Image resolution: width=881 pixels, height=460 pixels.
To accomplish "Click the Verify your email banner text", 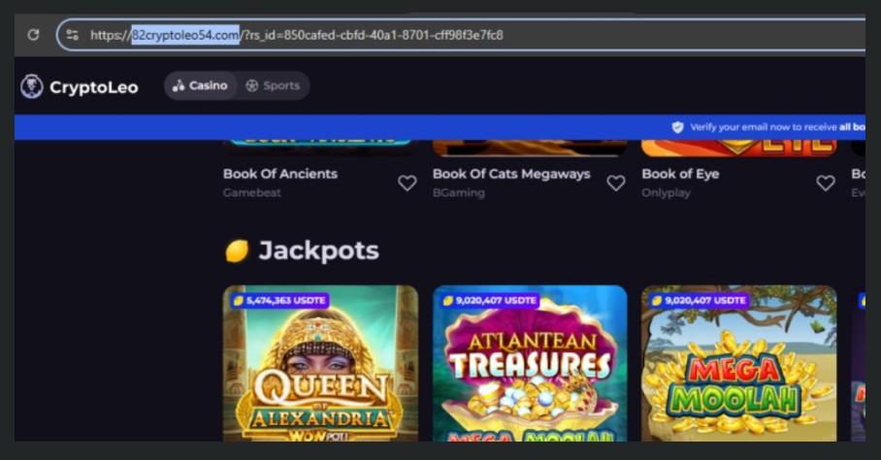I will click(x=777, y=127).
